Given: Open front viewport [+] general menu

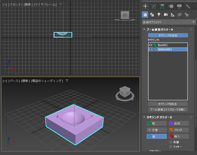Looking at the screenshot, I should 5,5.
